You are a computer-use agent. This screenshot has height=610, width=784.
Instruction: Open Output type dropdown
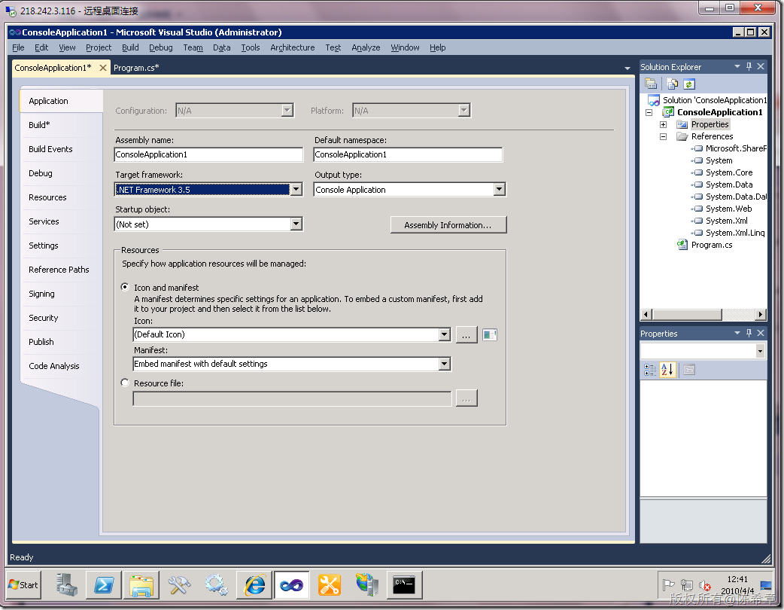pos(499,189)
